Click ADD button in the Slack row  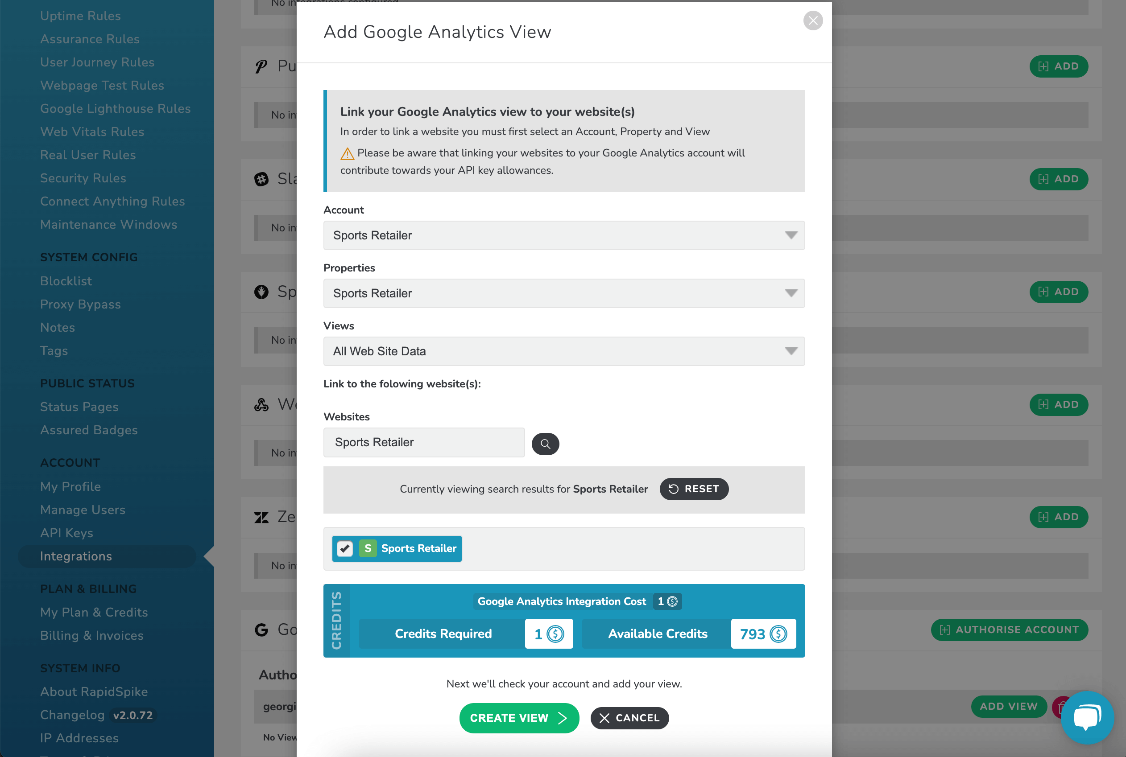pos(1058,179)
